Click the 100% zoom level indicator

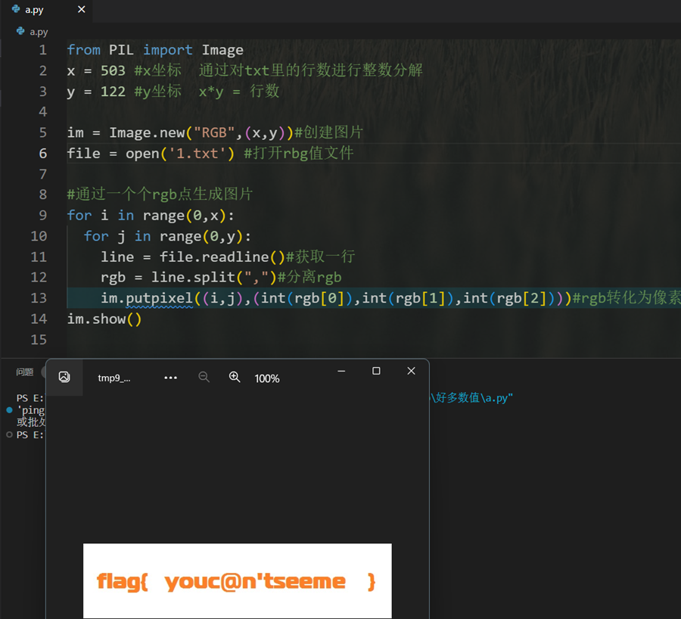[267, 378]
